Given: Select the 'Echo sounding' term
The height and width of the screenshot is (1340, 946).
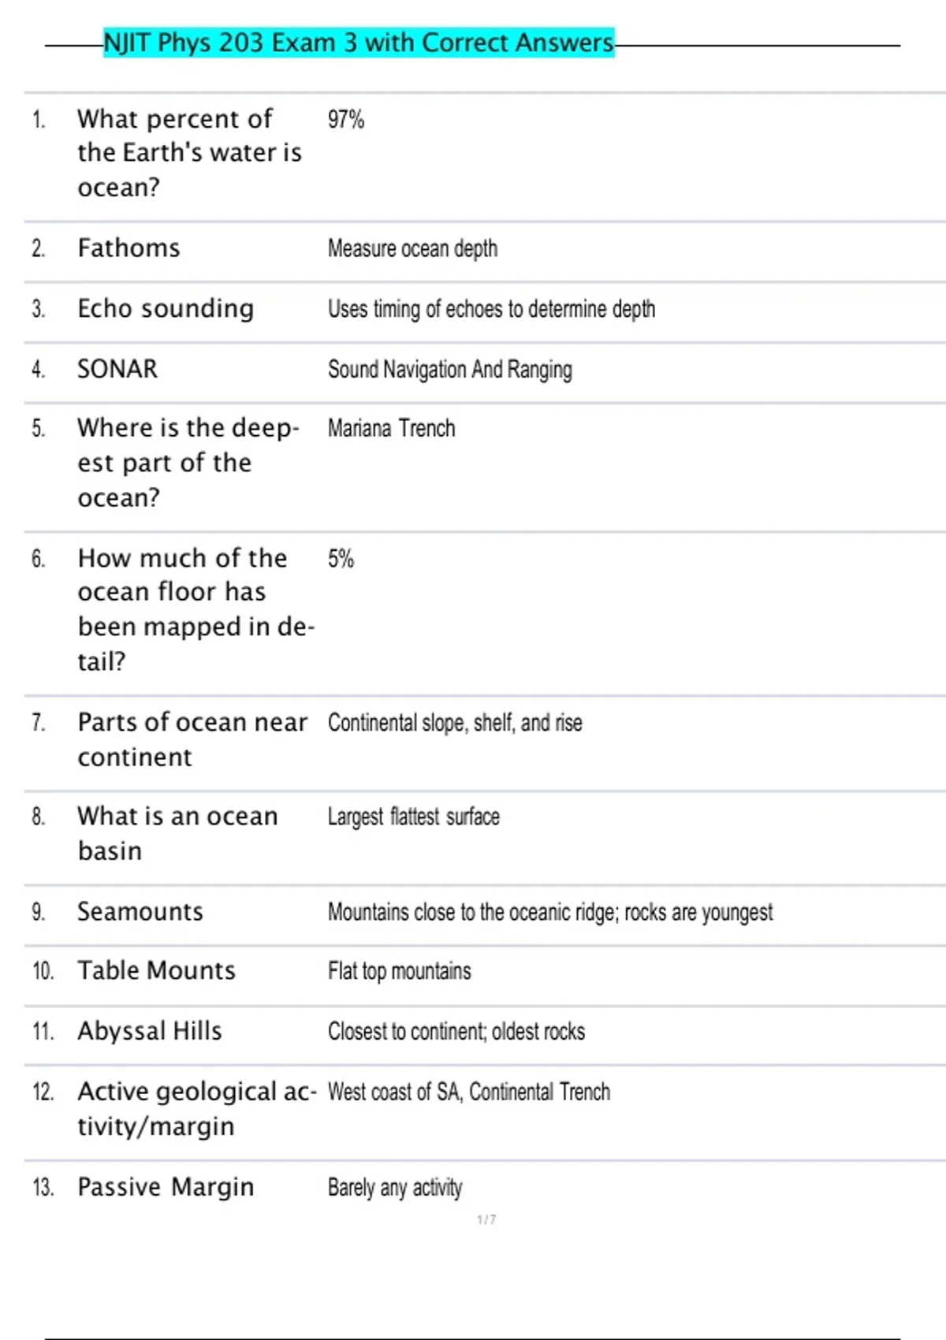Looking at the screenshot, I should click(166, 309).
